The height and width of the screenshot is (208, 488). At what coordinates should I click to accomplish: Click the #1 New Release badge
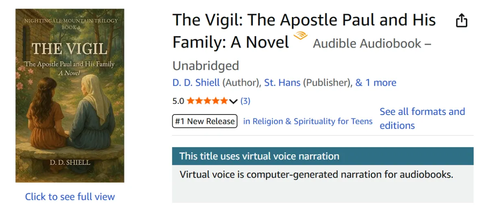coord(205,121)
